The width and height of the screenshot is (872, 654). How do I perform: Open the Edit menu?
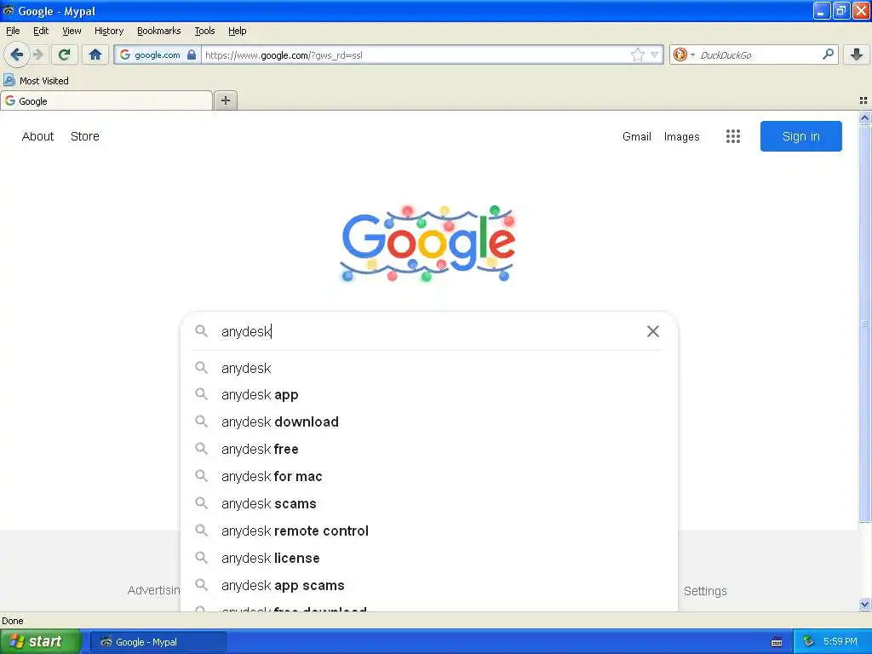click(x=41, y=31)
